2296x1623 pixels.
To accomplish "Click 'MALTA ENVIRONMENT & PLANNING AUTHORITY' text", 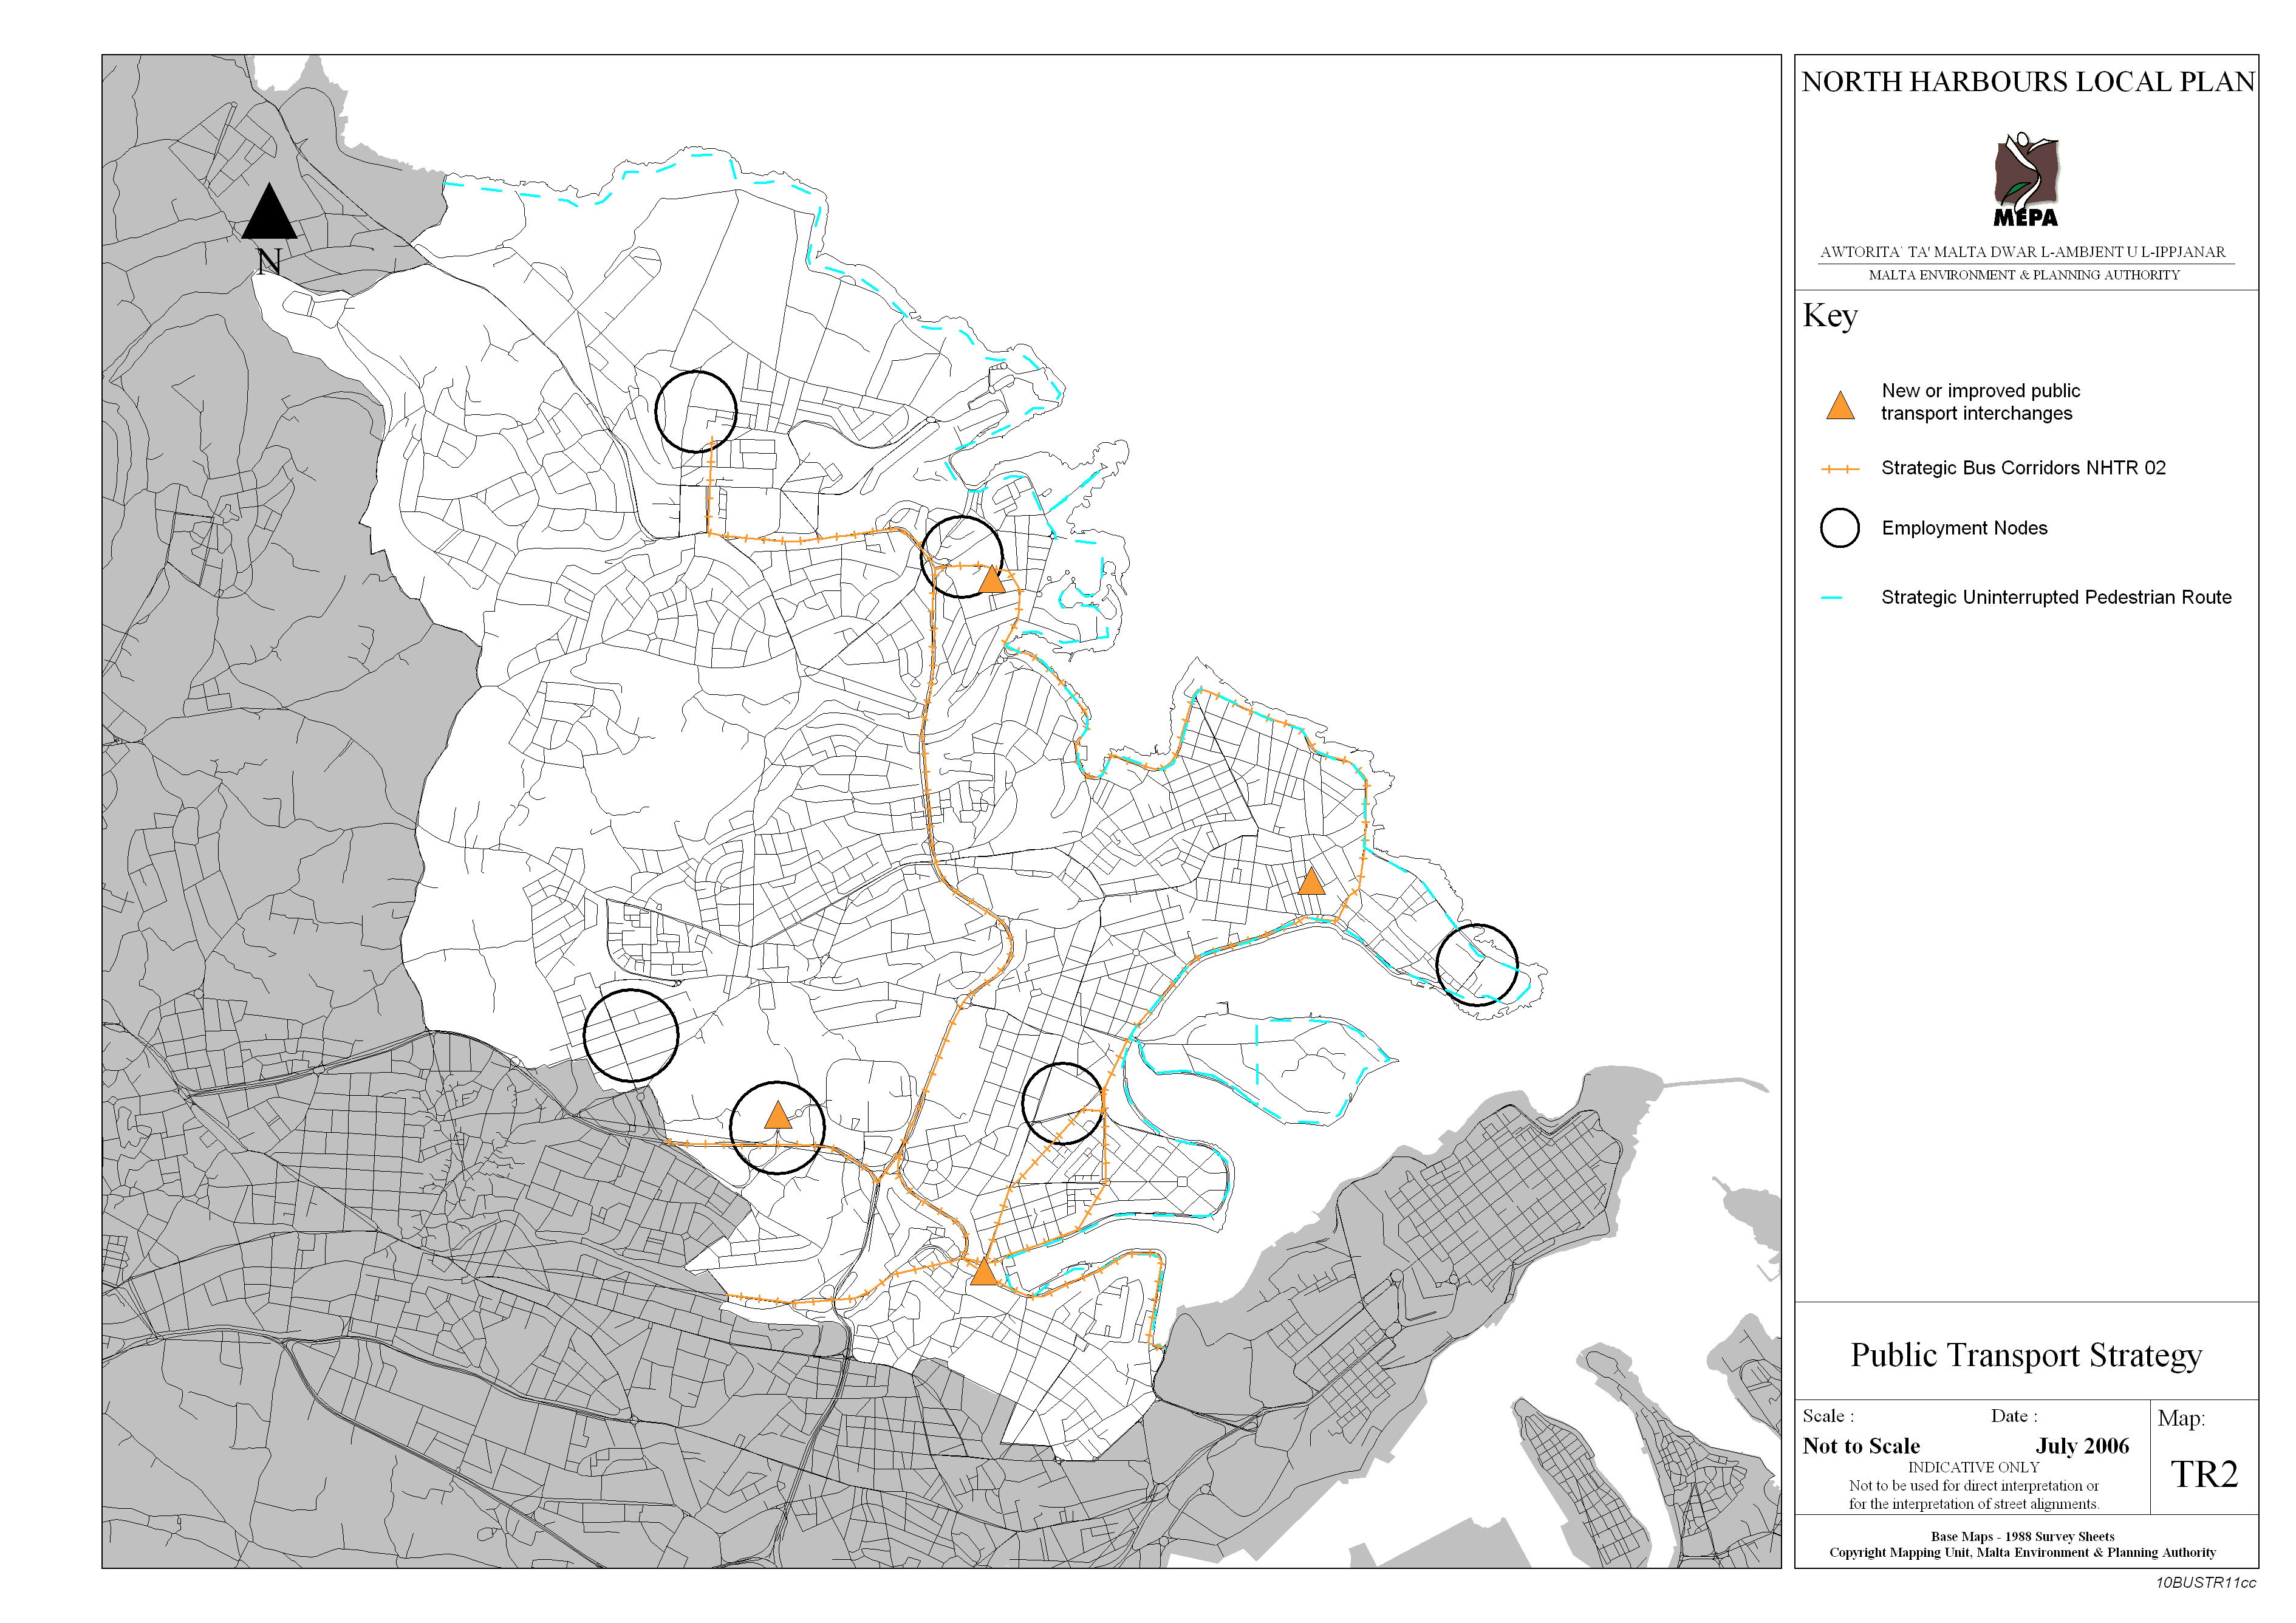I will point(2024,275).
